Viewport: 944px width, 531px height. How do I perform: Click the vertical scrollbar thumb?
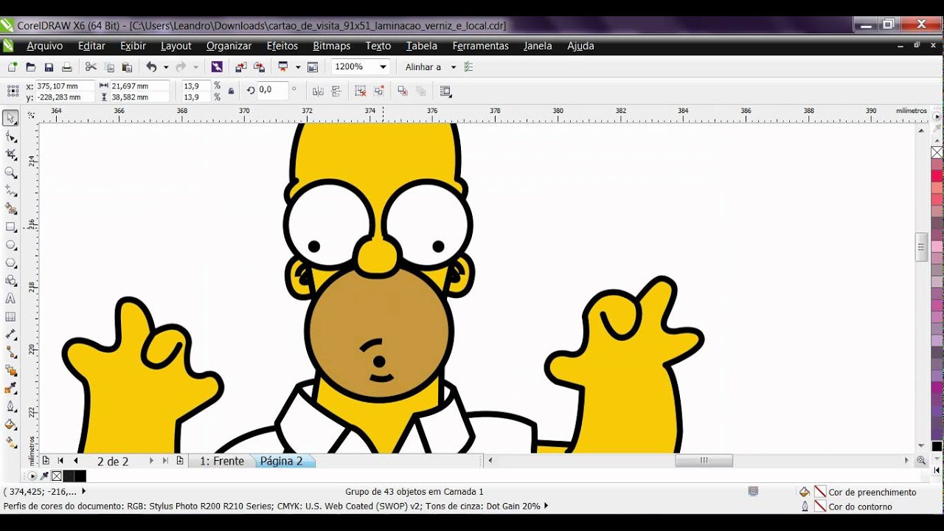[x=922, y=248]
